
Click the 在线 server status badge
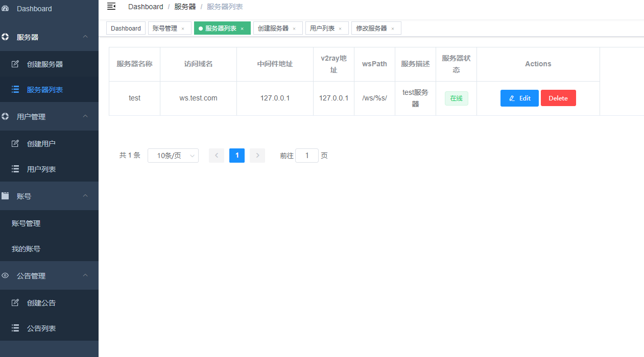pyautogui.click(x=456, y=98)
